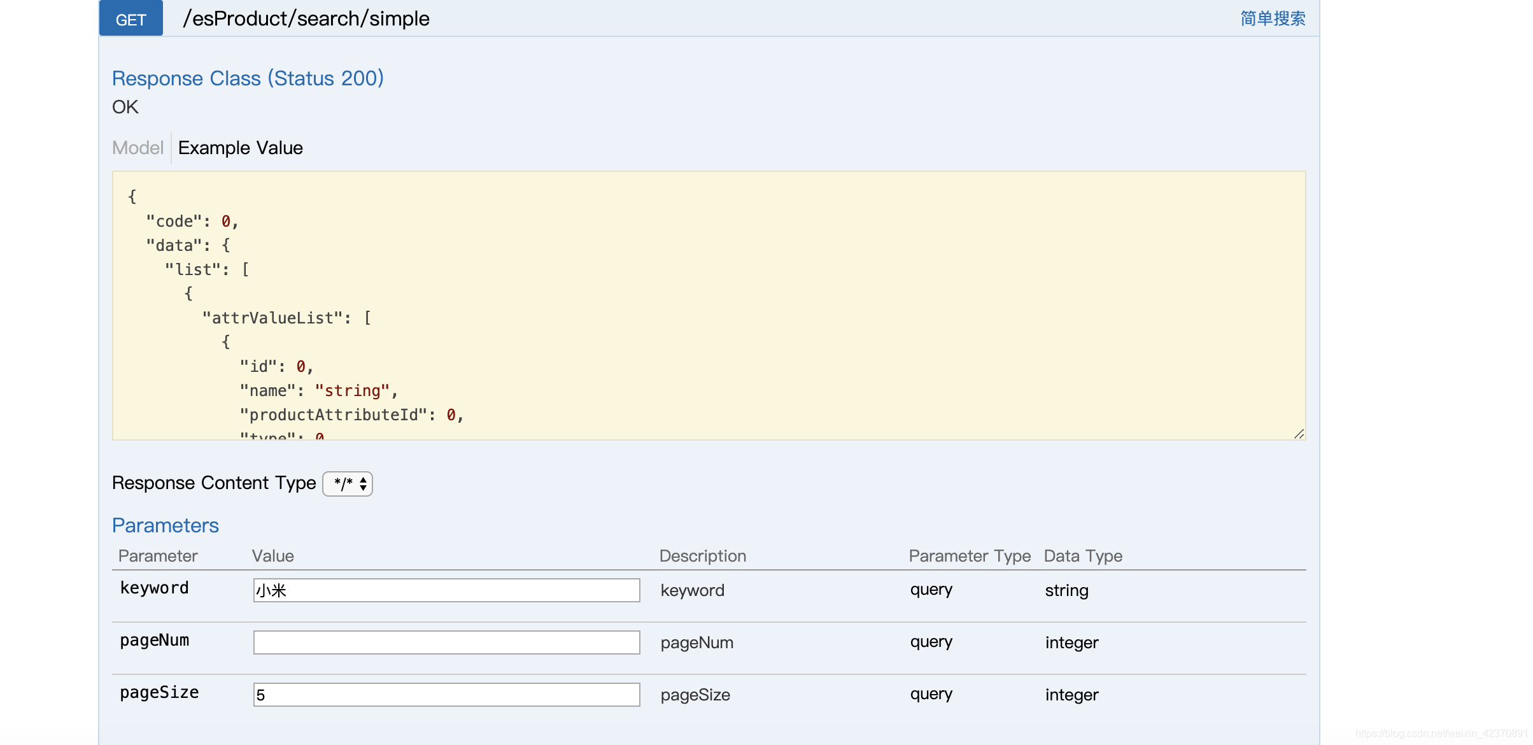Open the Response Content Type dropdown
The image size is (1533, 745).
click(348, 484)
